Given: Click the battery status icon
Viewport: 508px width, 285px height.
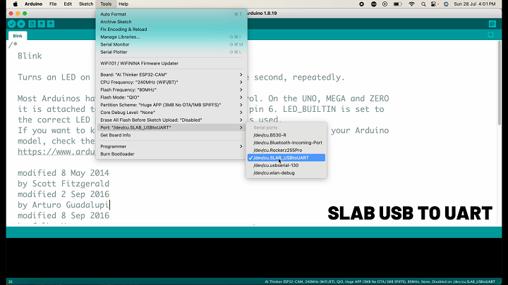Looking at the screenshot, I should coord(397,4).
